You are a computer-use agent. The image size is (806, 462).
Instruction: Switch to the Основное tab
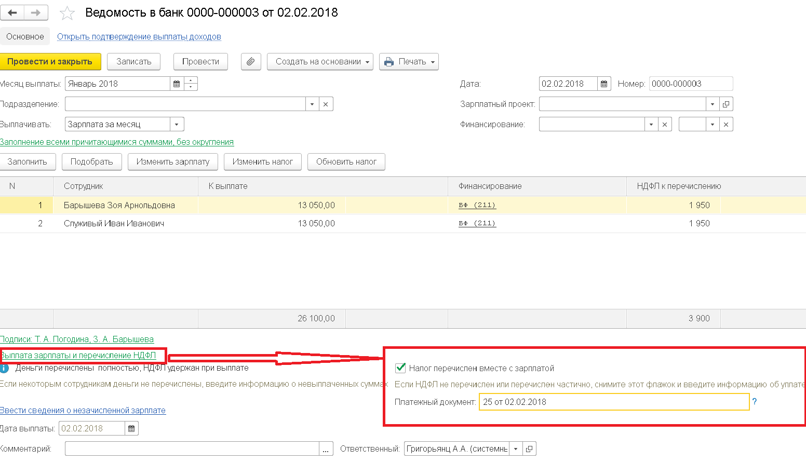(25, 36)
